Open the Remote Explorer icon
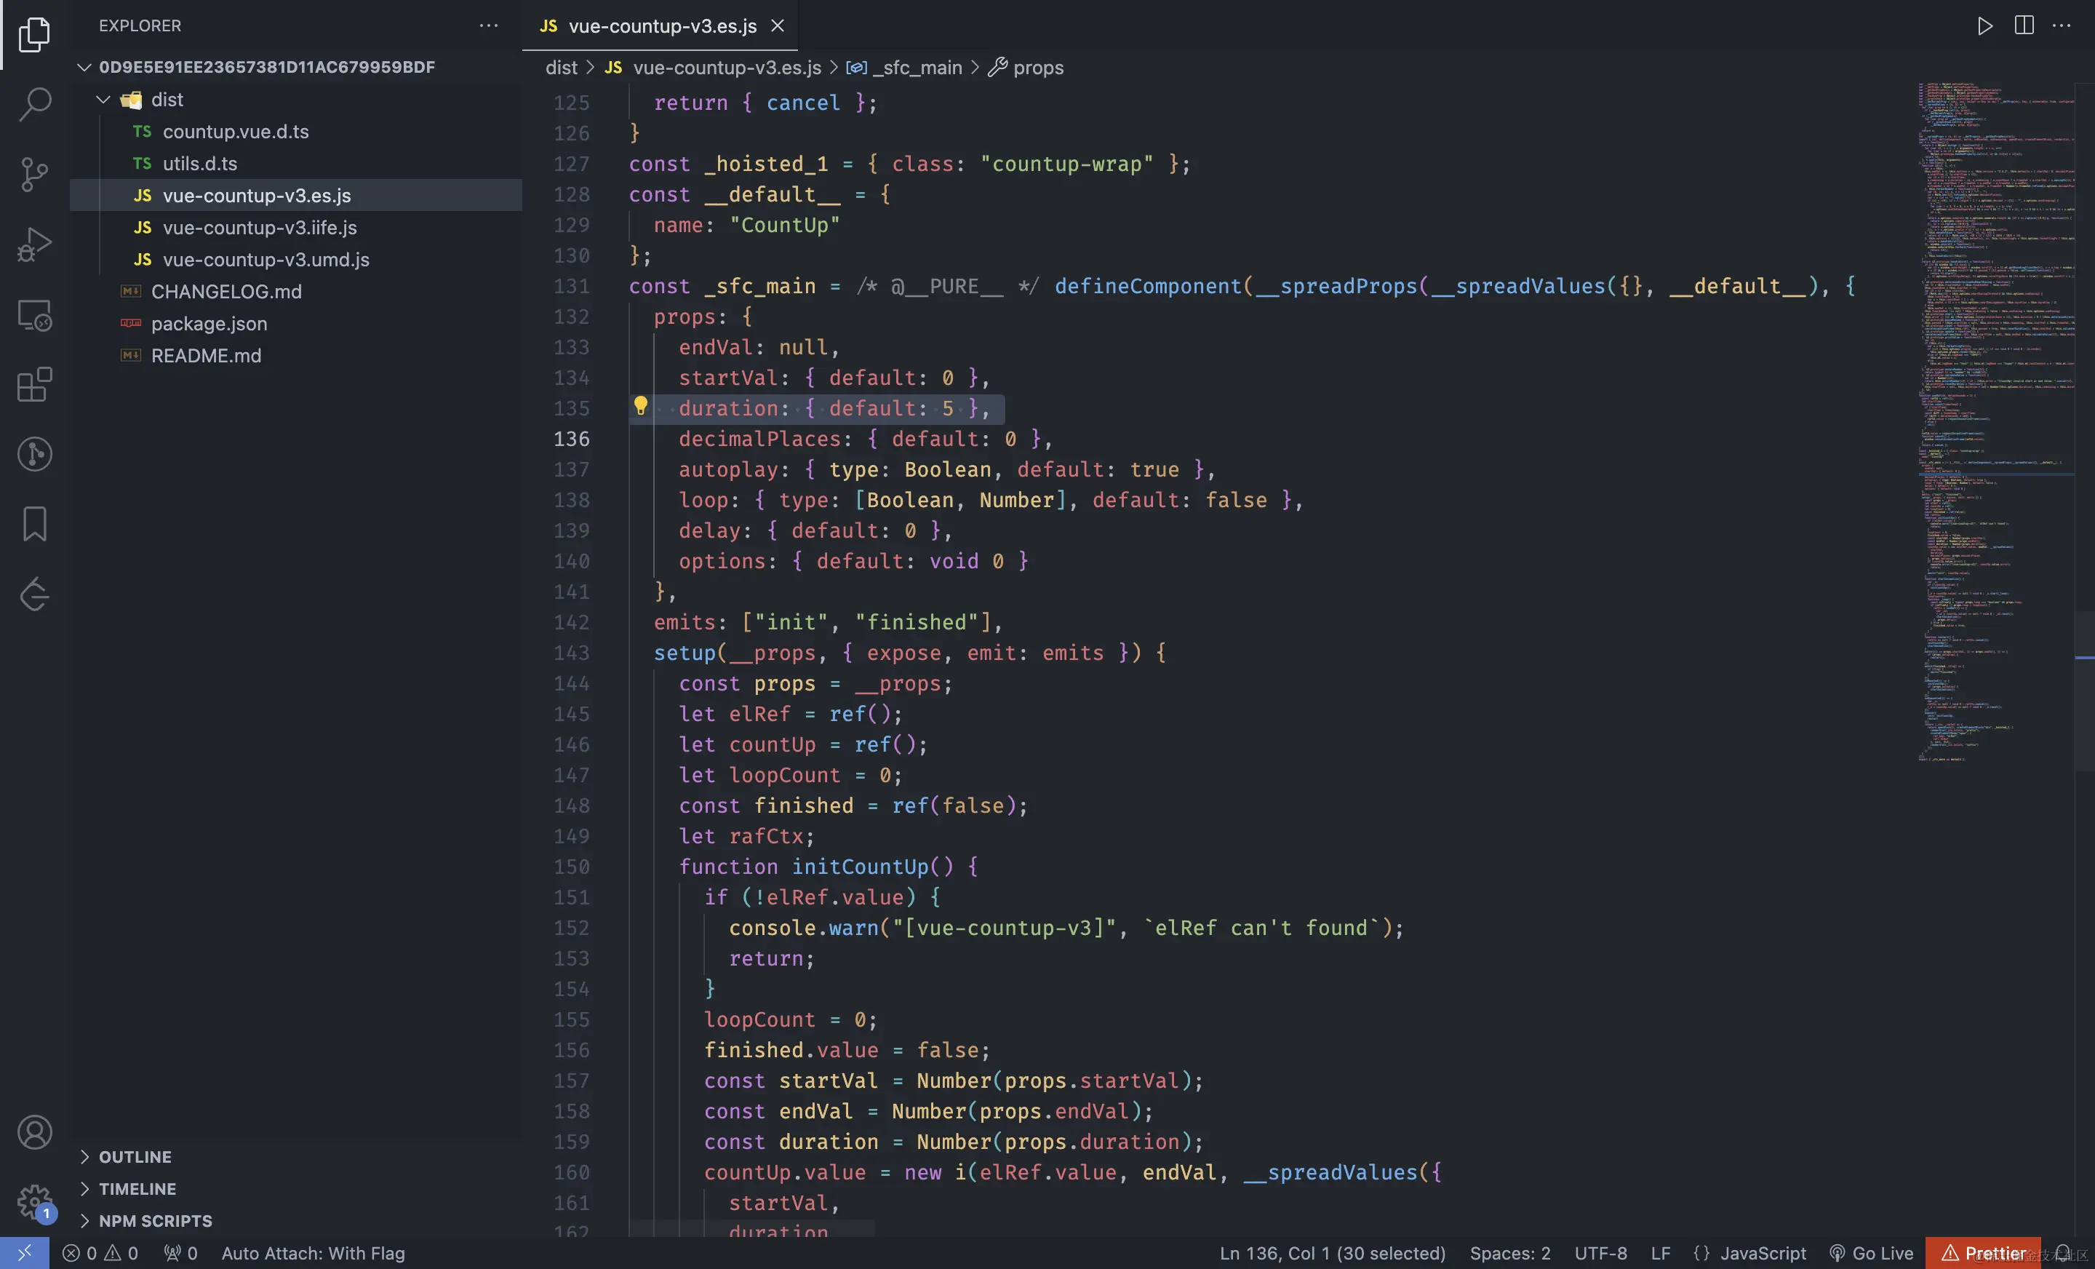Image resolution: width=2095 pixels, height=1269 pixels. (x=34, y=314)
